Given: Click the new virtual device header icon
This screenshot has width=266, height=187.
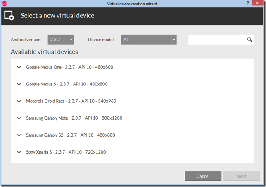Looking at the screenshot, I should click(9, 16).
